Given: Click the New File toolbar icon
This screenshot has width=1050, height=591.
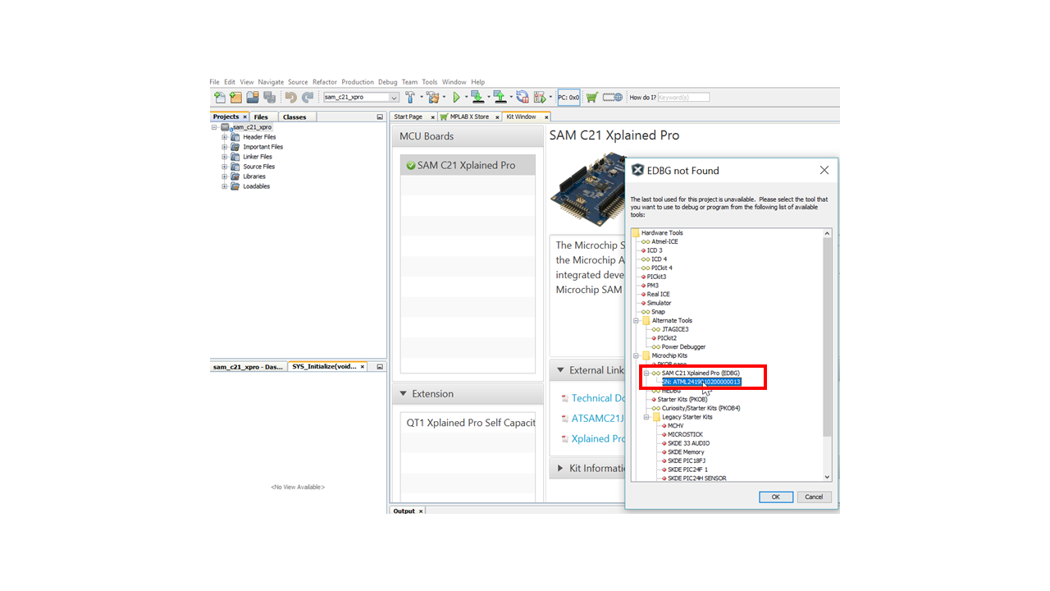Looking at the screenshot, I should coord(219,97).
